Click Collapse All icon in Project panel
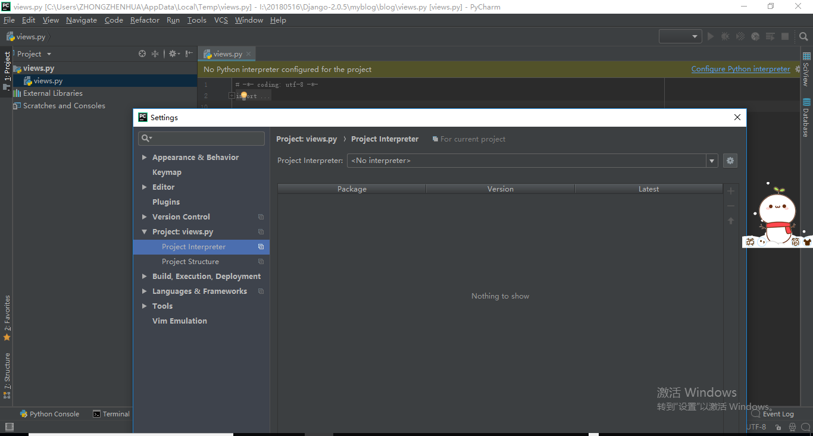Image resolution: width=813 pixels, height=436 pixels. (x=155, y=54)
